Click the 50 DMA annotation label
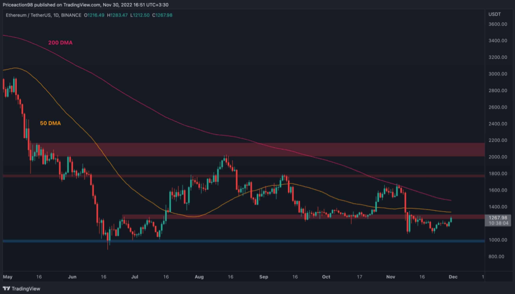515x294 pixels. click(50, 123)
